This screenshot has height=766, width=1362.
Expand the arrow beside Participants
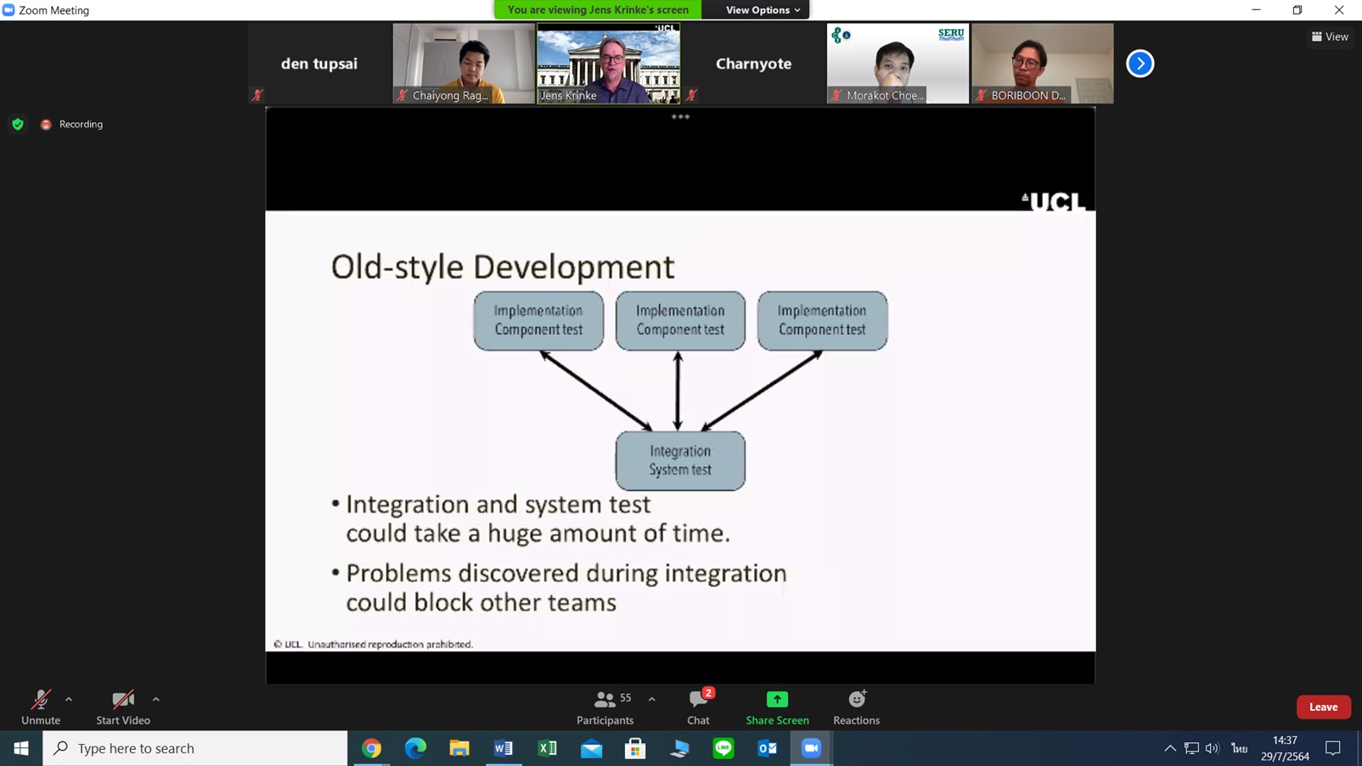click(x=651, y=700)
